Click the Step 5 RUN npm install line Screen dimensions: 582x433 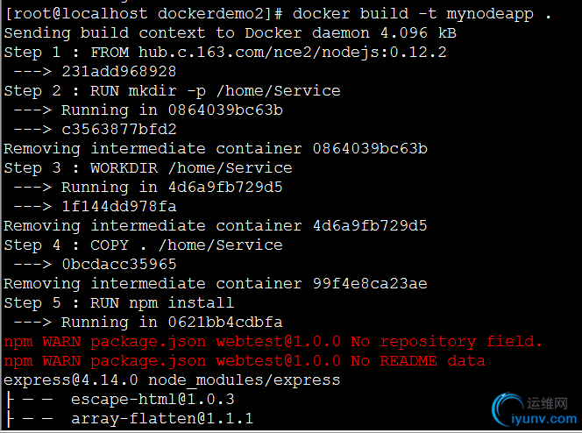[119, 303]
